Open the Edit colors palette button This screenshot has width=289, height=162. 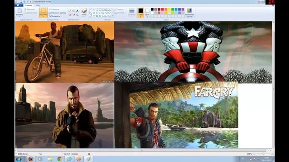(190, 13)
